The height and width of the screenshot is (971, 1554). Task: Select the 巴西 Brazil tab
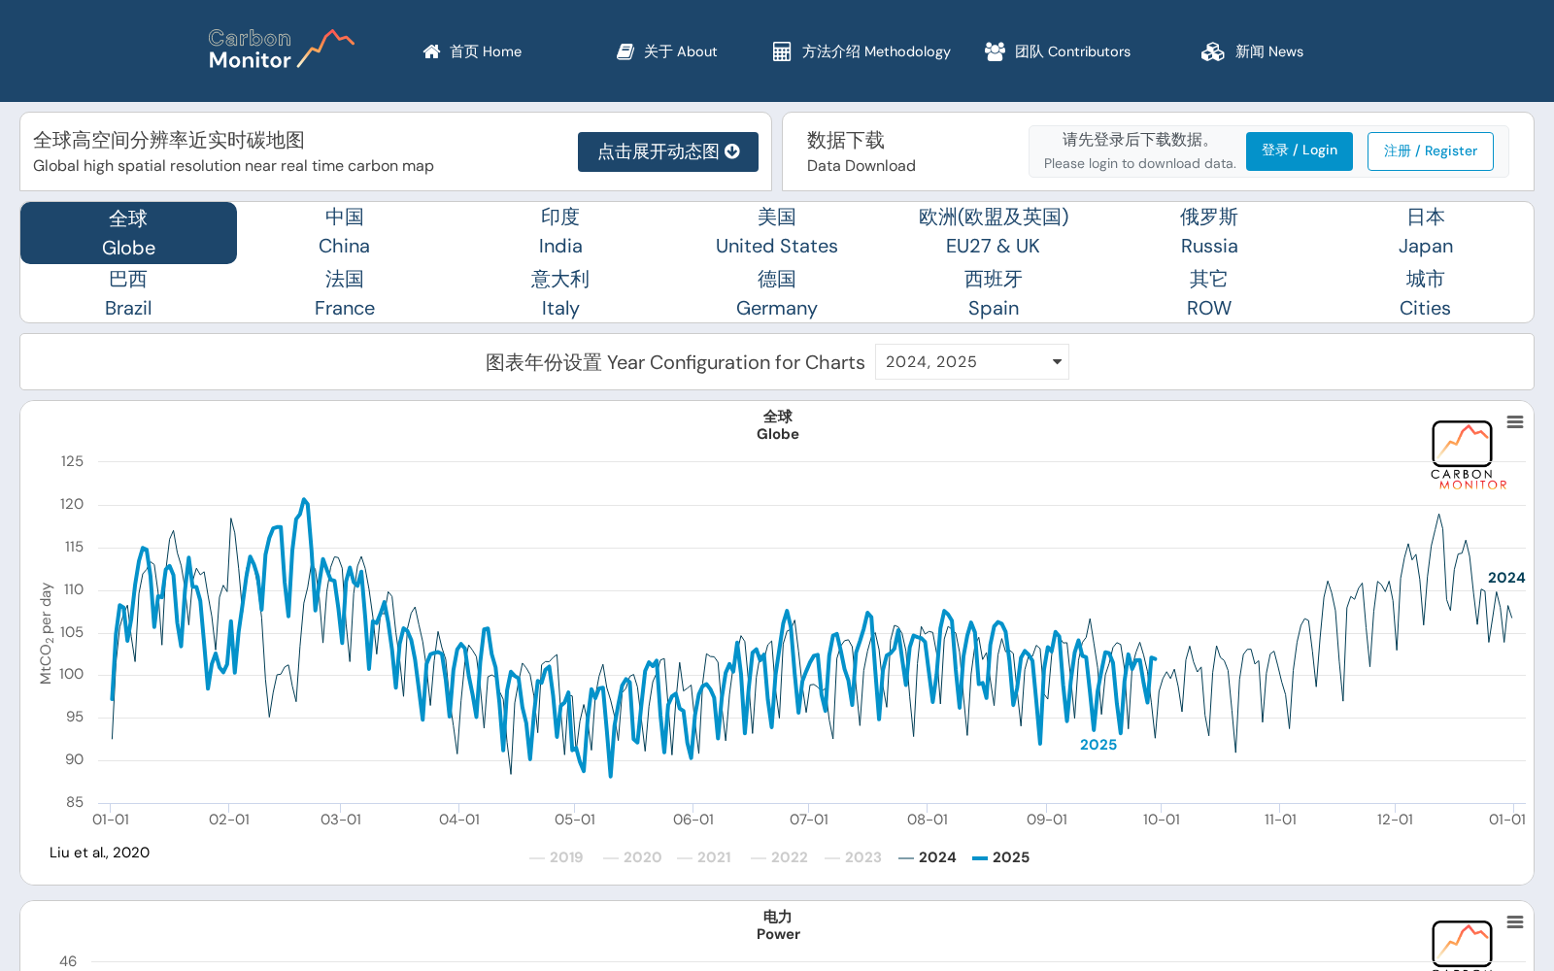pos(128,293)
